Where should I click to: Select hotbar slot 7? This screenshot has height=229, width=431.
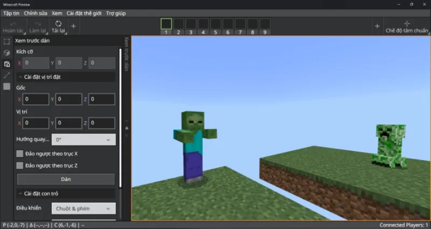240,24
